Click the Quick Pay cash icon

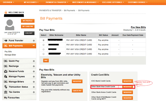pyautogui.click(x=6, y=61)
